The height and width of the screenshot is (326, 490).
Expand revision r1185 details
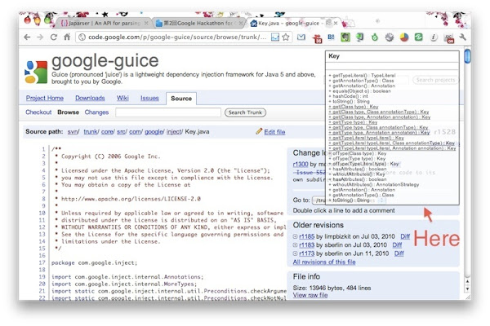[x=296, y=236]
